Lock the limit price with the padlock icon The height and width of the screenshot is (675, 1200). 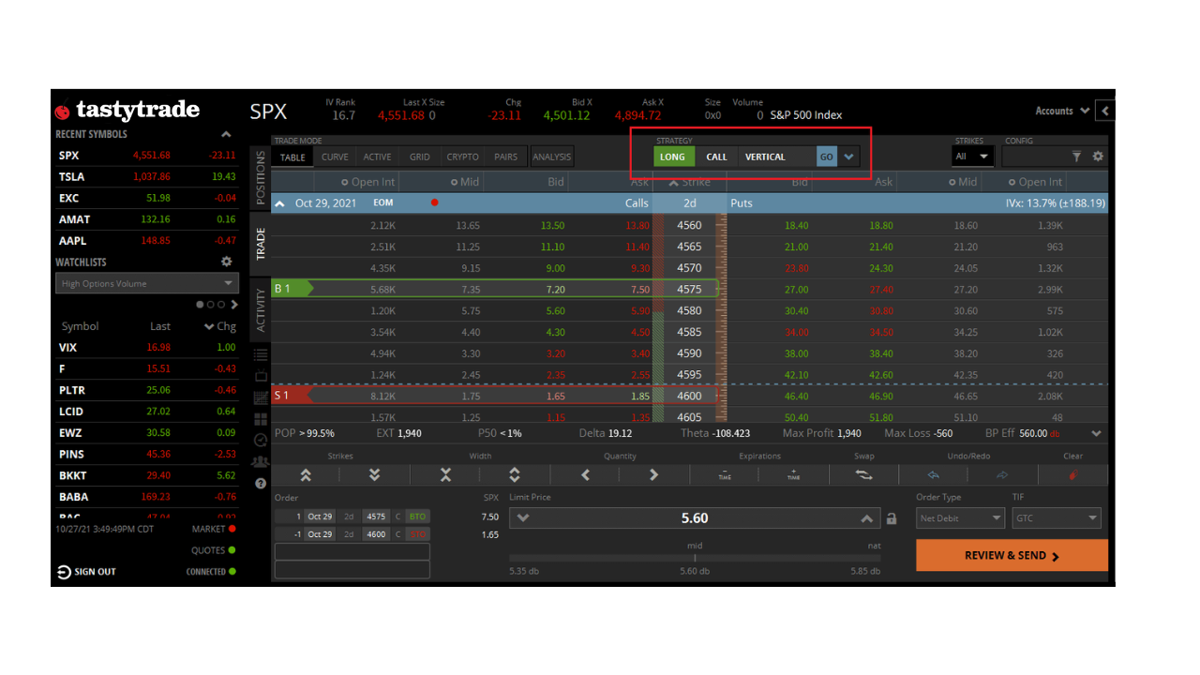tap(892, 518)
